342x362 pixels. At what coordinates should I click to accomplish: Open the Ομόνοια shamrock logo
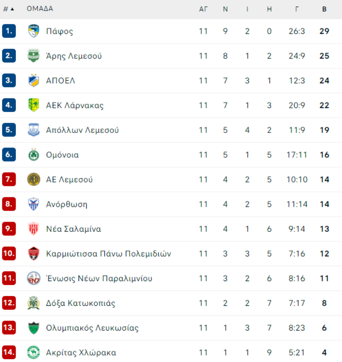pos(33,155)
